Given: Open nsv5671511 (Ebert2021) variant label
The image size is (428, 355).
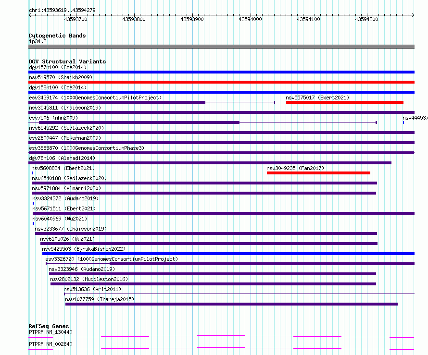Looking at the screenshot, I should pyautogui.click(x=64, y=208).
